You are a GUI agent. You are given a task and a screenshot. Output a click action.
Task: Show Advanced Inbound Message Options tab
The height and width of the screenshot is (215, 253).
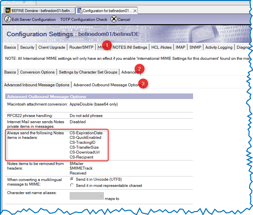pos(36,85)
